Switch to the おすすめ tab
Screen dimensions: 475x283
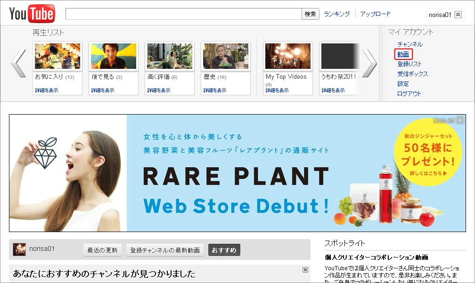click(x=224, y=250)
